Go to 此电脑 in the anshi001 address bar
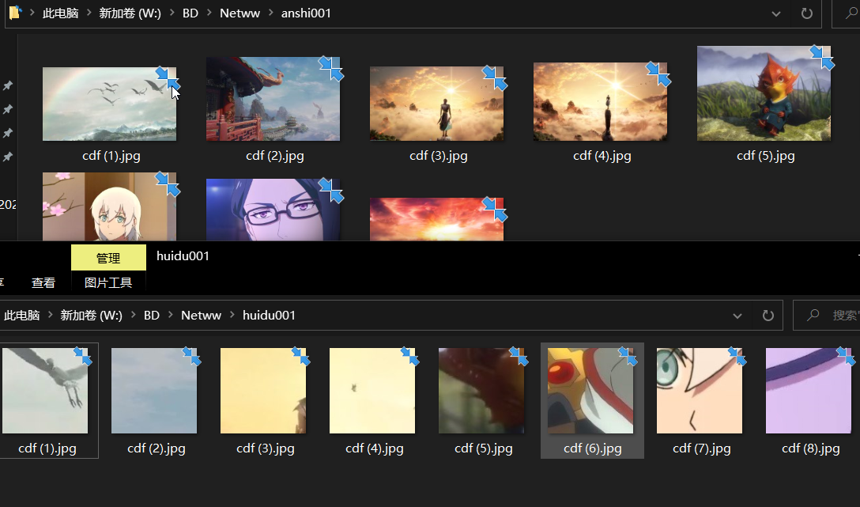 (x=60, y=13)
